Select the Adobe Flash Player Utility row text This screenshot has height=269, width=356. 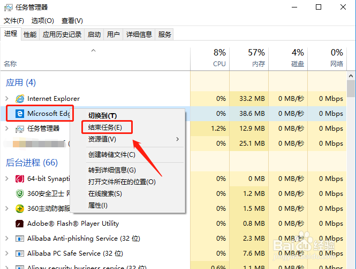[x=73, y=224]
